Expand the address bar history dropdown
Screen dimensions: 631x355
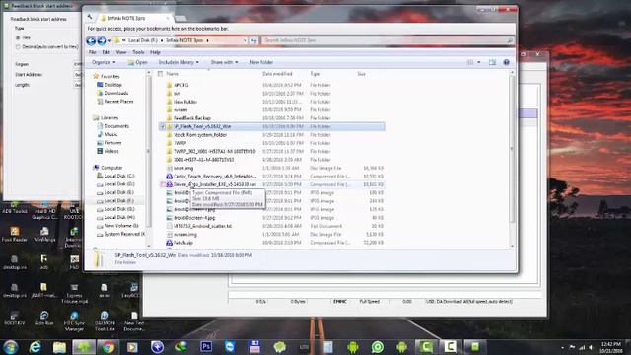(245, 40)
